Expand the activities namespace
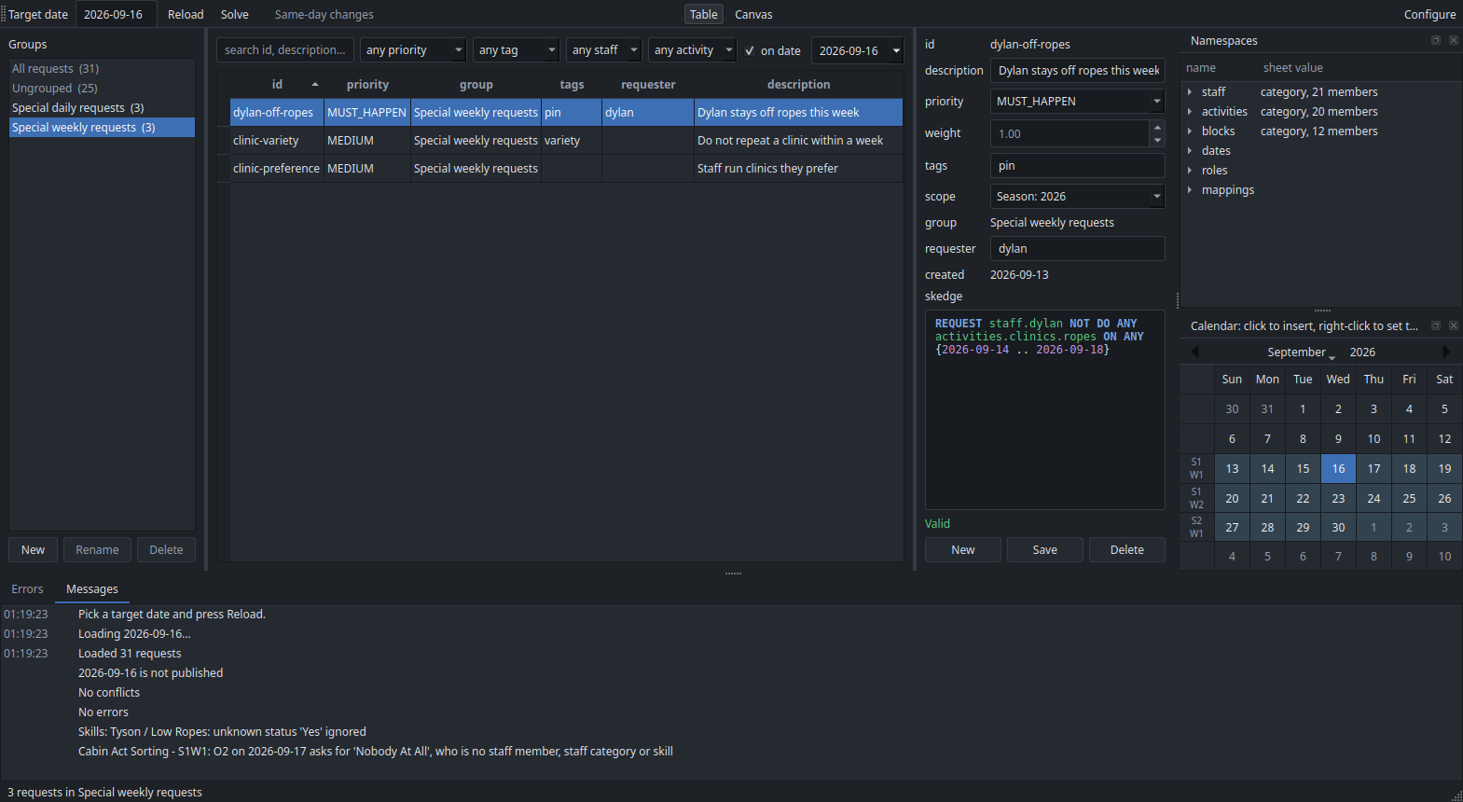This screenshot has width=1463, height=802. tap(1190, 111)
